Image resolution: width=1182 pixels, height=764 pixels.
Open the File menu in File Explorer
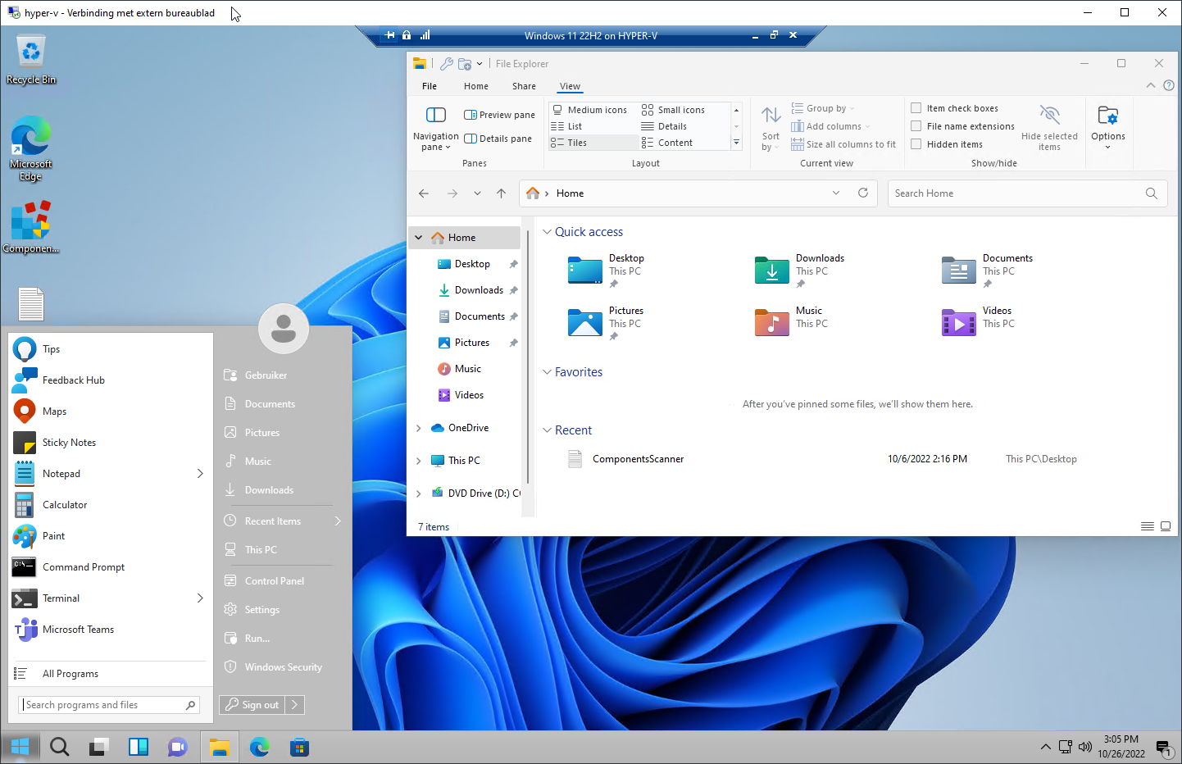(430, 86)
